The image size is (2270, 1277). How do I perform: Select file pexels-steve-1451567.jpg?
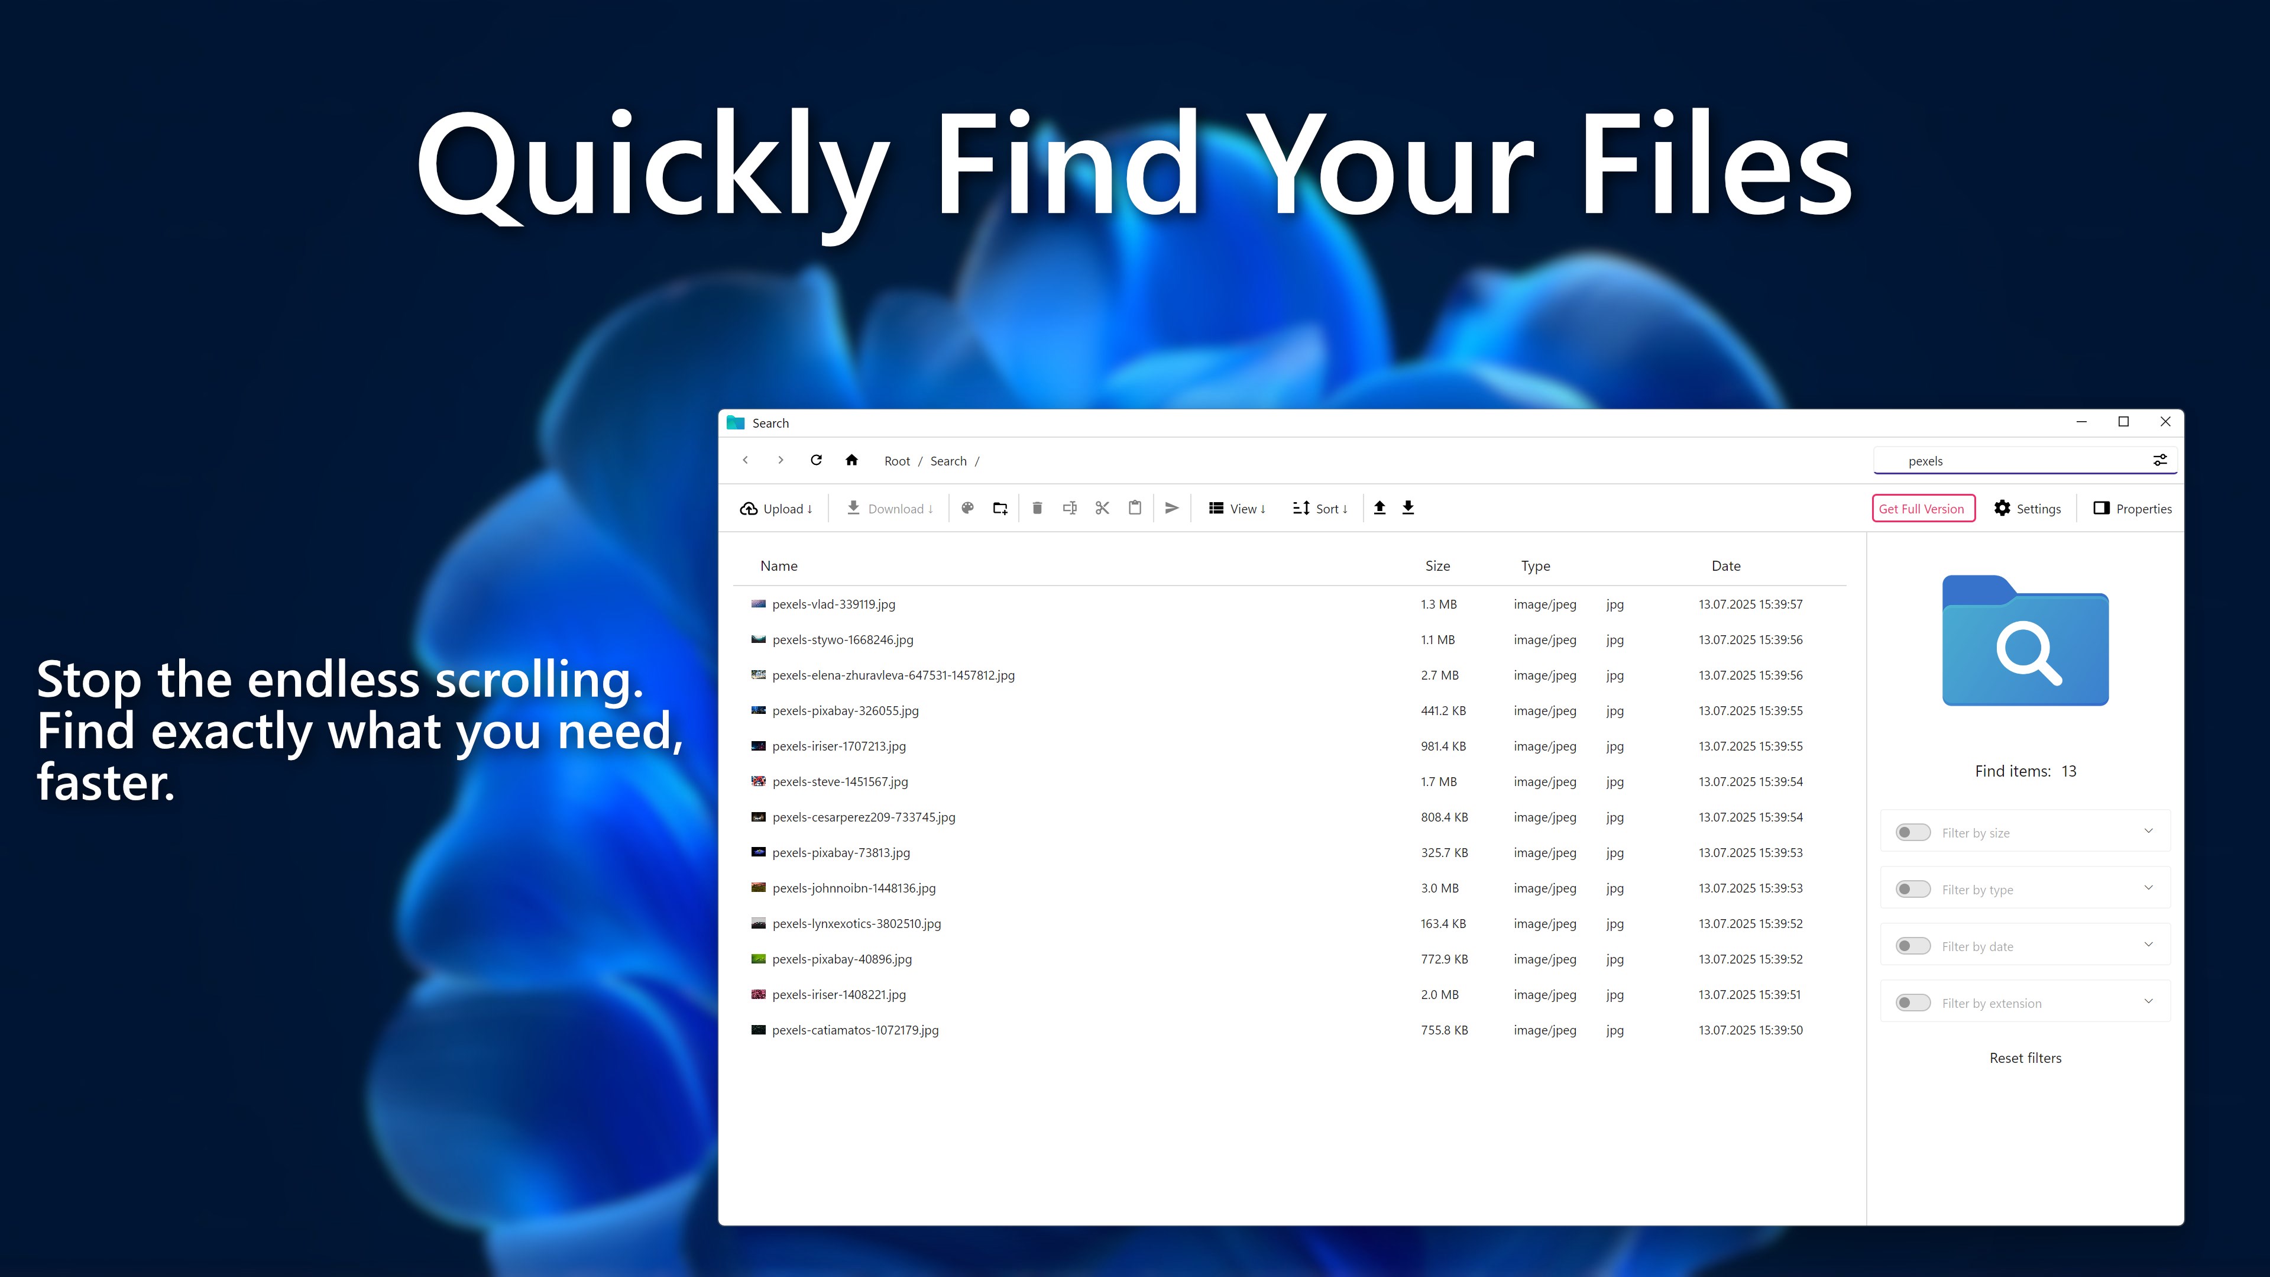coord(1289,781)
